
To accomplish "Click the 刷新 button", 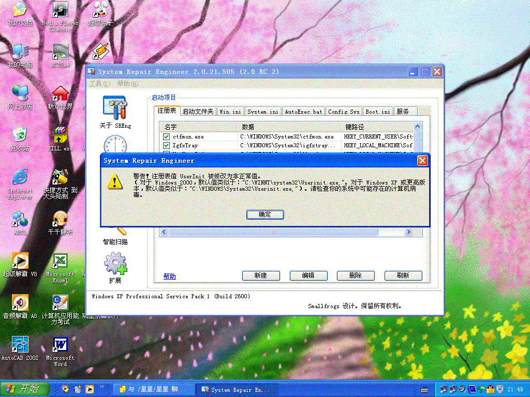I will [403, 276].
